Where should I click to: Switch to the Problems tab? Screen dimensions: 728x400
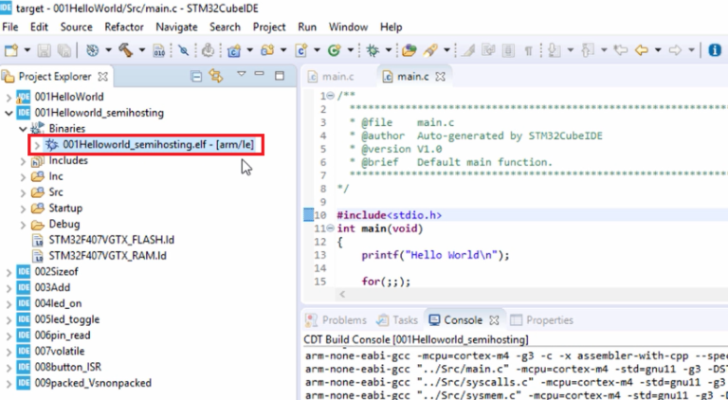coord(336,320)
